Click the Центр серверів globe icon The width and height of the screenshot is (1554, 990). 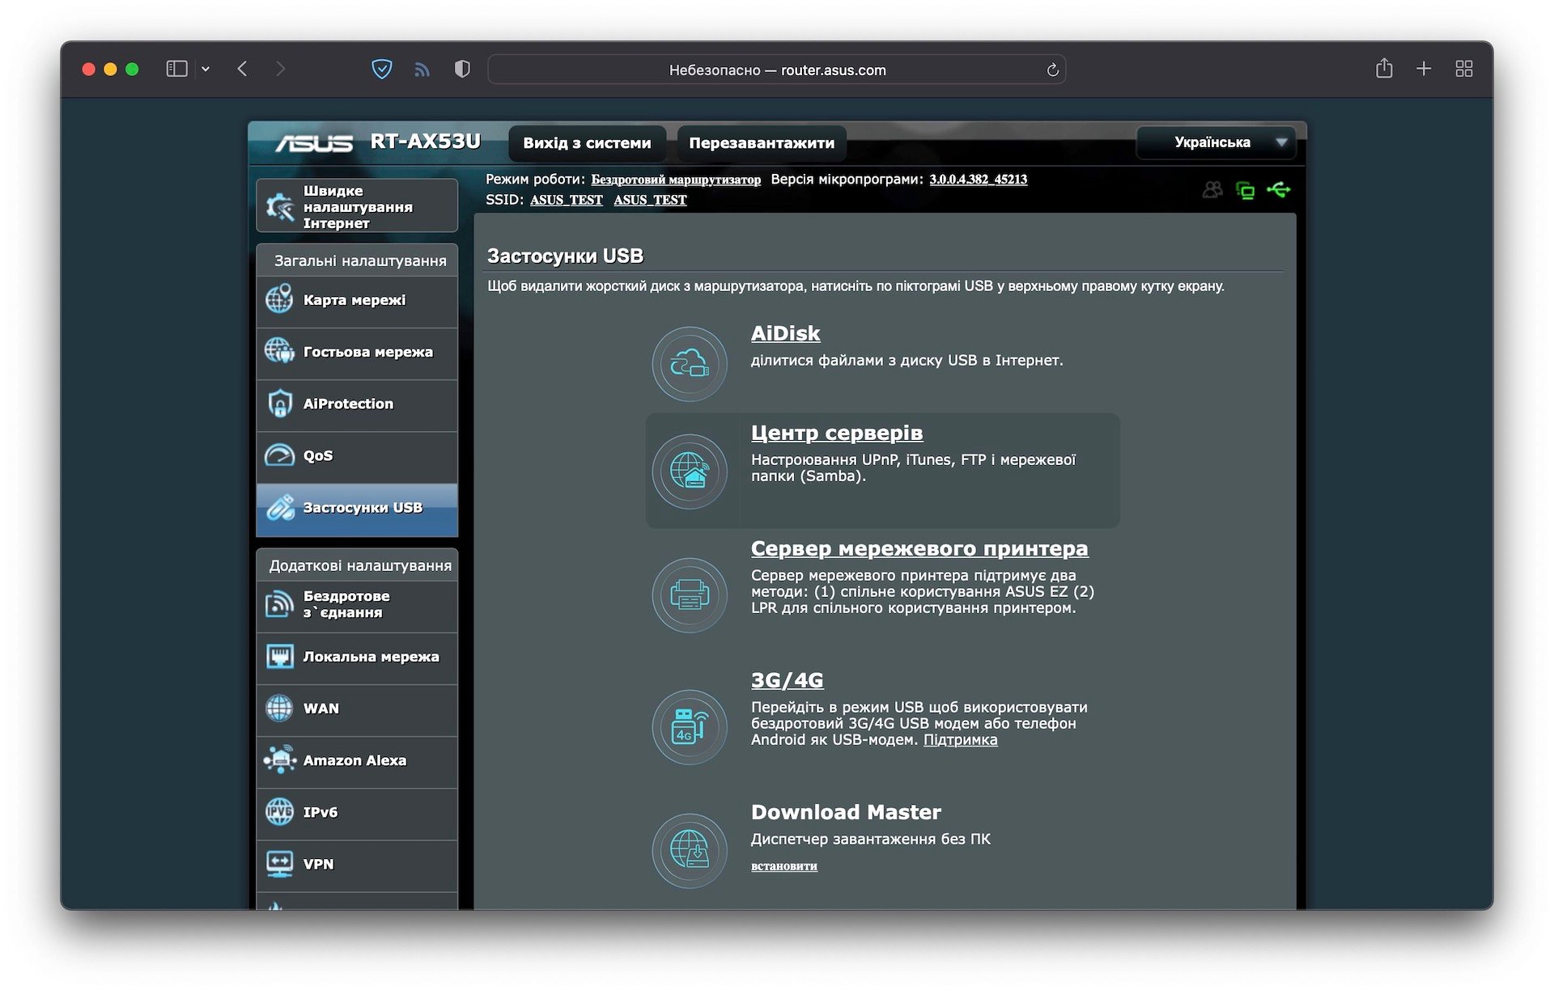click(x=690, y=472)
